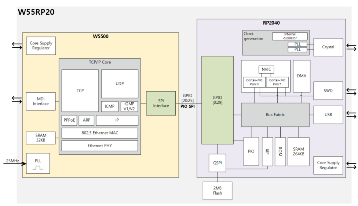Click the bidirectional arrows beside the Crystal block
Image resolution: width=358 pixels, height=206 pixels.
351,47
